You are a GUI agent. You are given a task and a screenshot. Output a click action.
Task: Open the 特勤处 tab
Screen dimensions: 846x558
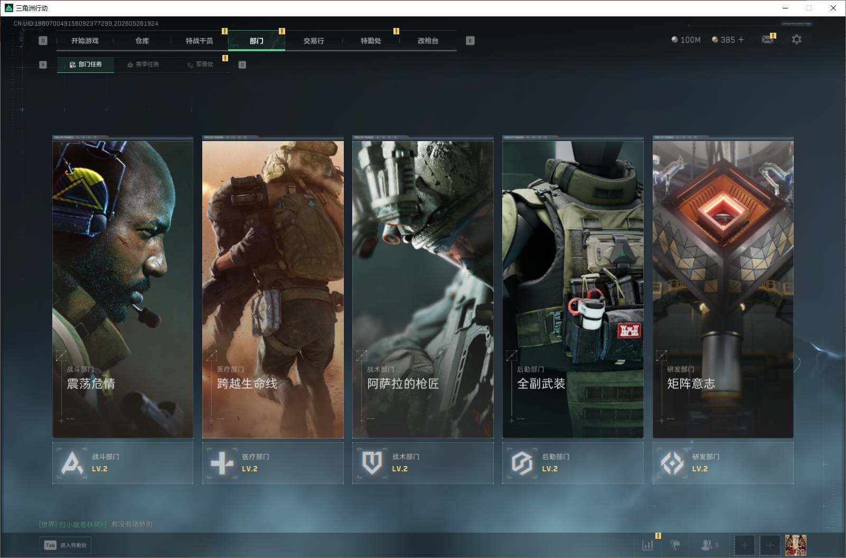click(371, 41)
